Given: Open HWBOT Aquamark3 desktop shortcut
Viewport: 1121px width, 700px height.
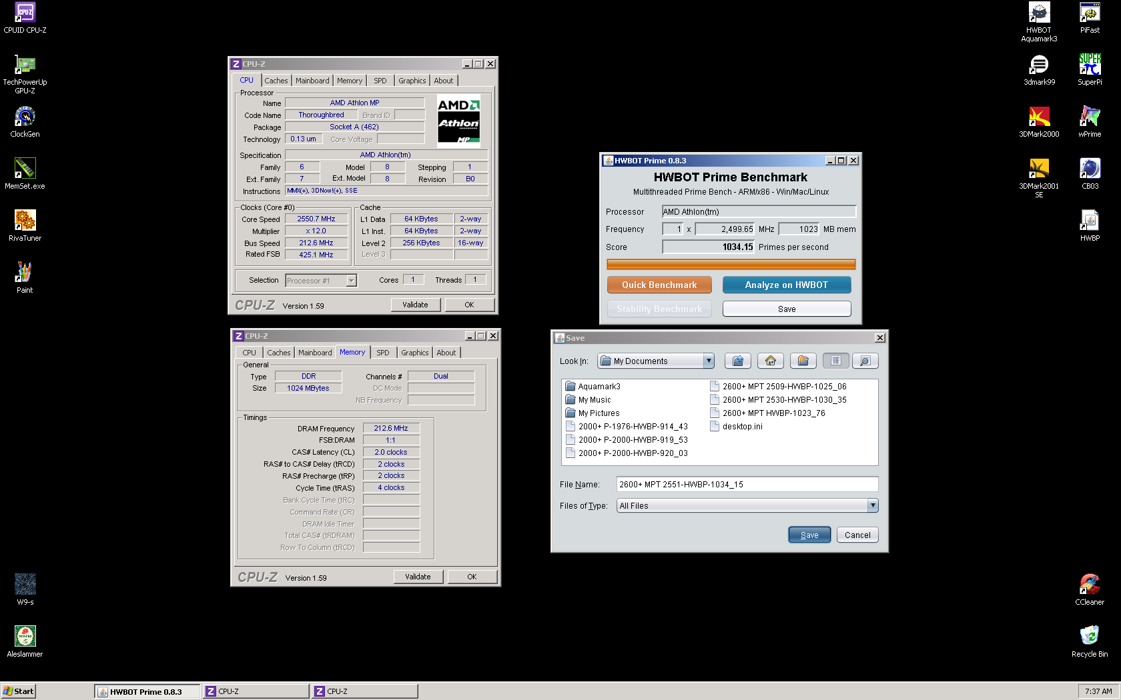Looking at the screenshot, I should coord(1039,22).
